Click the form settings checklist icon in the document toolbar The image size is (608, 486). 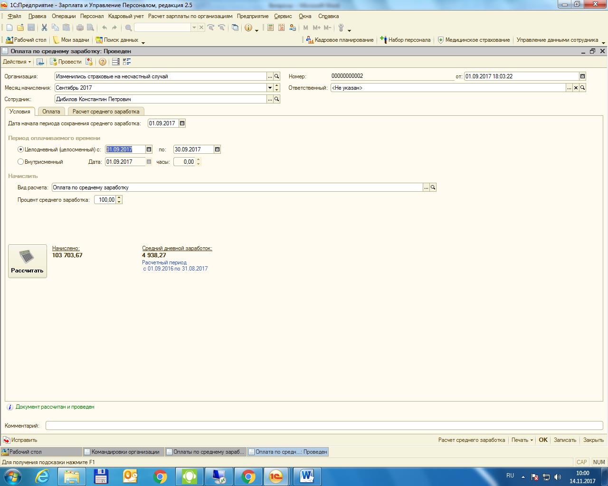[x=127, y=62]
